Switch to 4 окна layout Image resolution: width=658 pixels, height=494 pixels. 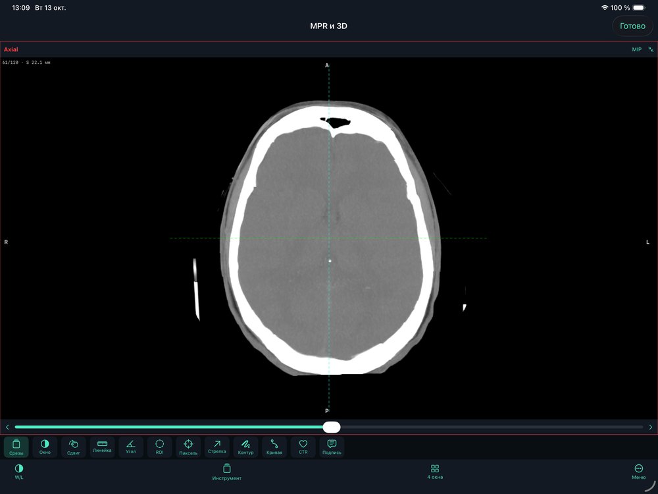tap(435, 472)
